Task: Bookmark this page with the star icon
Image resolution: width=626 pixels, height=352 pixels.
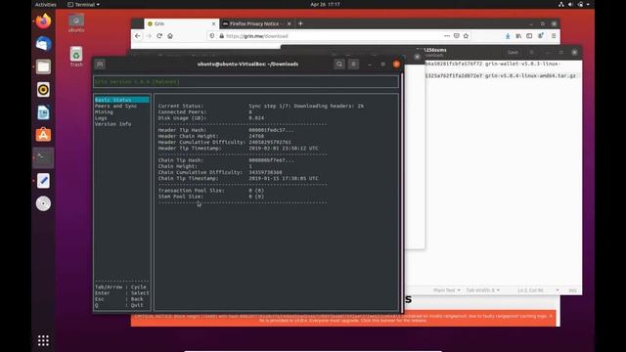Action: coord(466,36)
